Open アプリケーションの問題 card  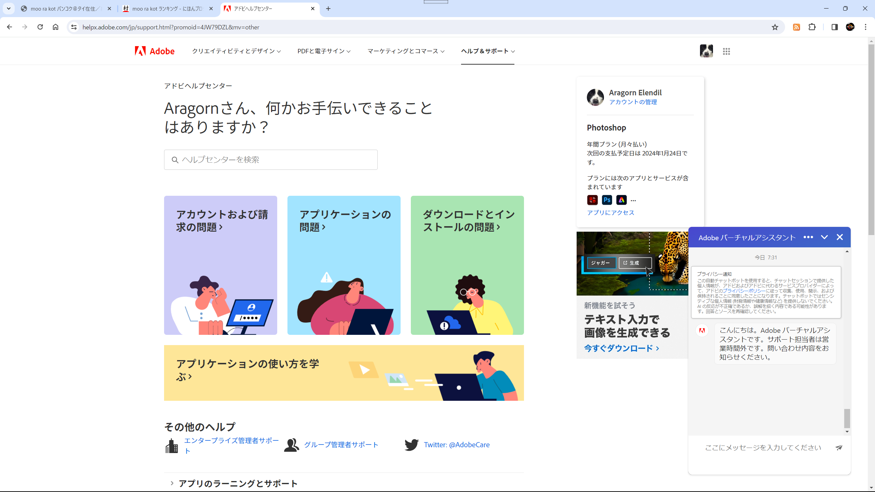coord(344,265)
